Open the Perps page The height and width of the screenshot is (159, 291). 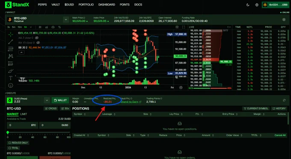tap(42, 5)
